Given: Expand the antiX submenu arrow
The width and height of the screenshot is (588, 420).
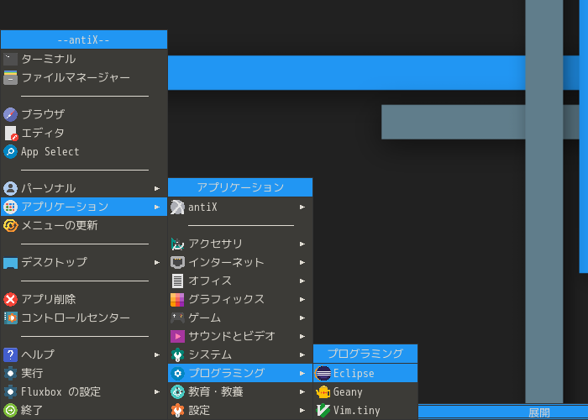Looking at the screenshot, I should (302, 207).
